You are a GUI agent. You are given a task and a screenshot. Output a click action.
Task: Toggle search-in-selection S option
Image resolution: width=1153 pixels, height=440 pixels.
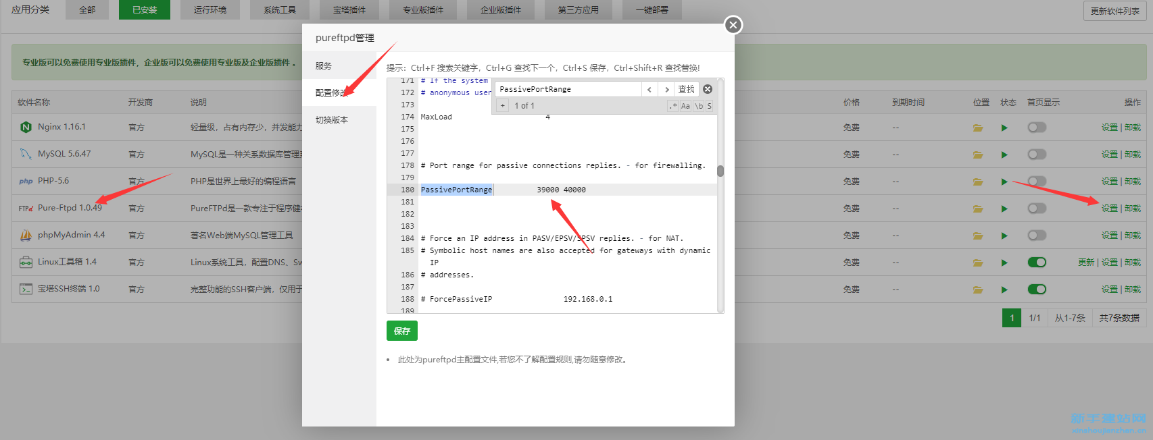coord(709,106)
